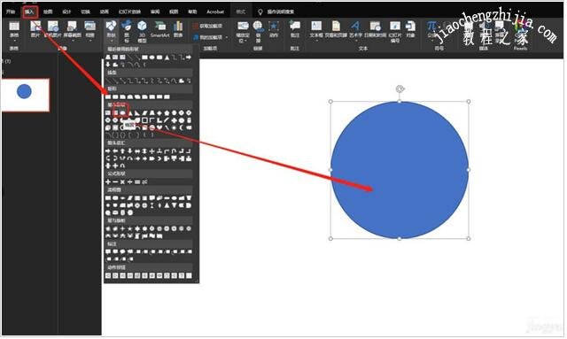Screen dimensions: 567x339
Task: Open the 缩放定位 (Zoom) dropdown
Action: coord(243,32)
